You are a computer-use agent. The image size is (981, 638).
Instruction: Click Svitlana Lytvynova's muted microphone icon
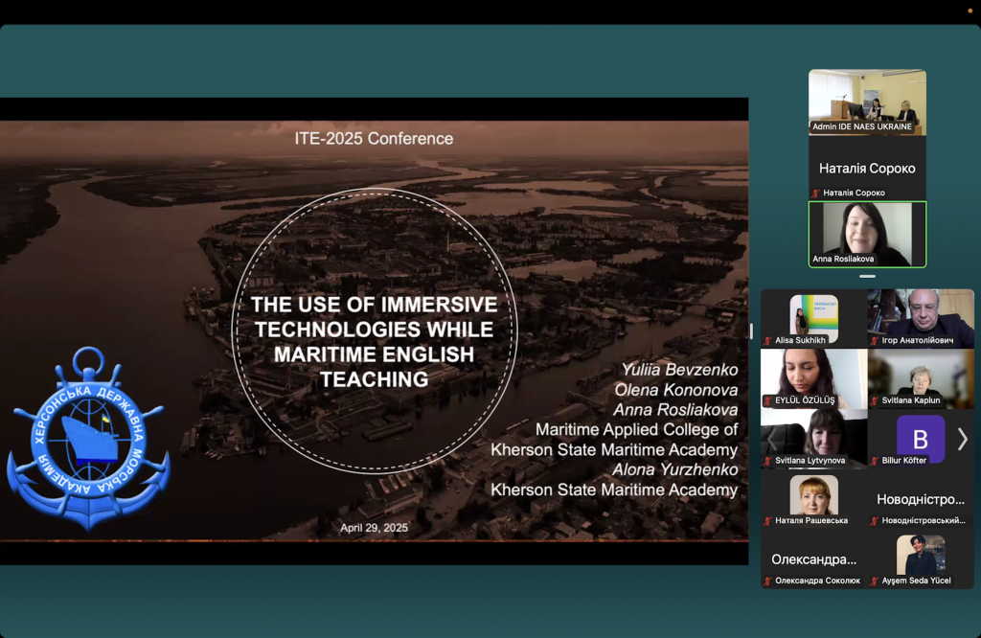[x=767, y=461]
